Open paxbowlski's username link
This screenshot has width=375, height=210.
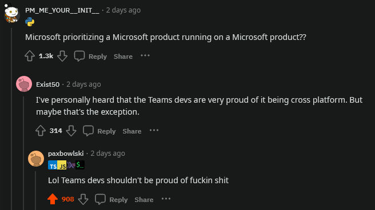66,154
